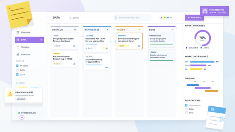Viewport: 235px width, 132px height.
Task: Click the board icon in DATA item
Action: [18, 40]
